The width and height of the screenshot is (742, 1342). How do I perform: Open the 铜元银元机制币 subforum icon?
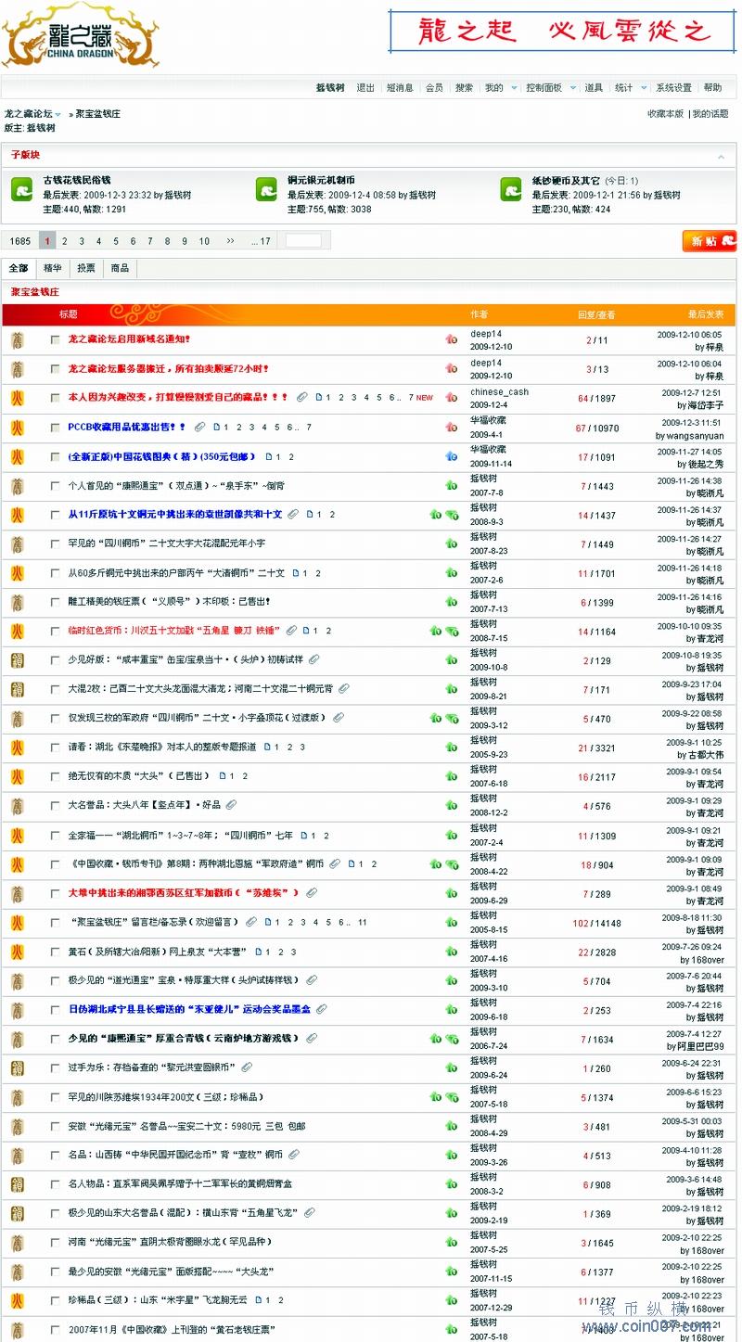pyautogui.click(x=267, y=189)
